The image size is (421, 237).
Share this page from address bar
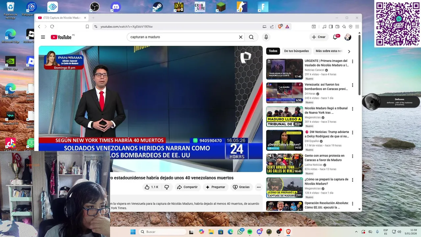pyautogui.click(x=272, y=27)
